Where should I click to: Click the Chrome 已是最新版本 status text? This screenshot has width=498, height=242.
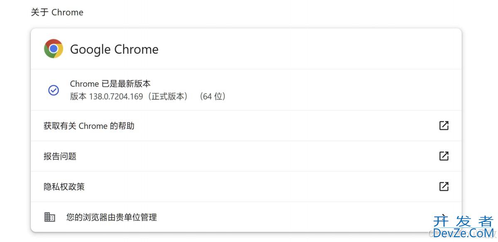(x=110, y=84)
